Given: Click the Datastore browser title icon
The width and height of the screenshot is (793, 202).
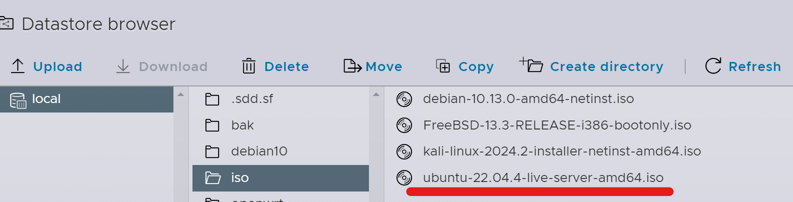Looking at the screenshot, I should (x=6, y=23).
